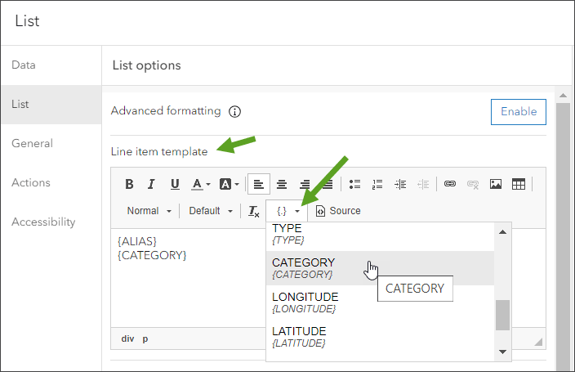The image size is (575, 372).
Task: Insert a numbered list
Action: [377, 184]
